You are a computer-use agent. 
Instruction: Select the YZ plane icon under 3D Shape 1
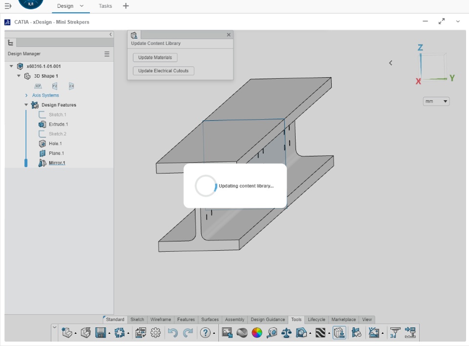pos(55,86)
